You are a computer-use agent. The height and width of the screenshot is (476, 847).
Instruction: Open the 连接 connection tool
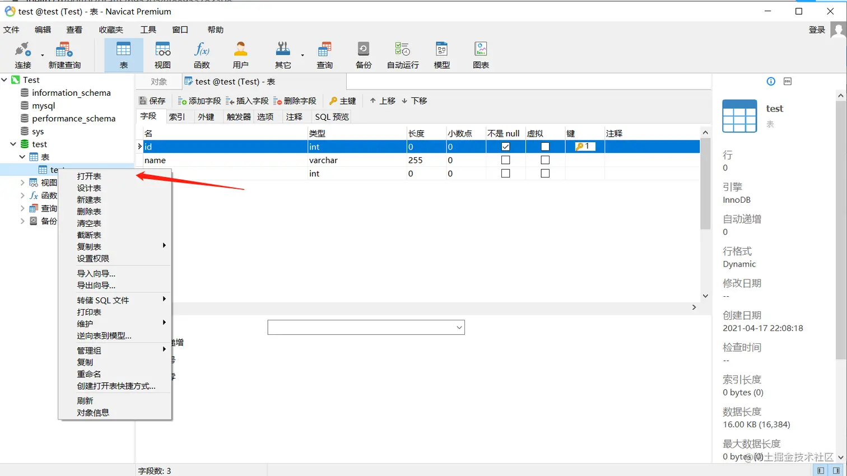point(23,55)
